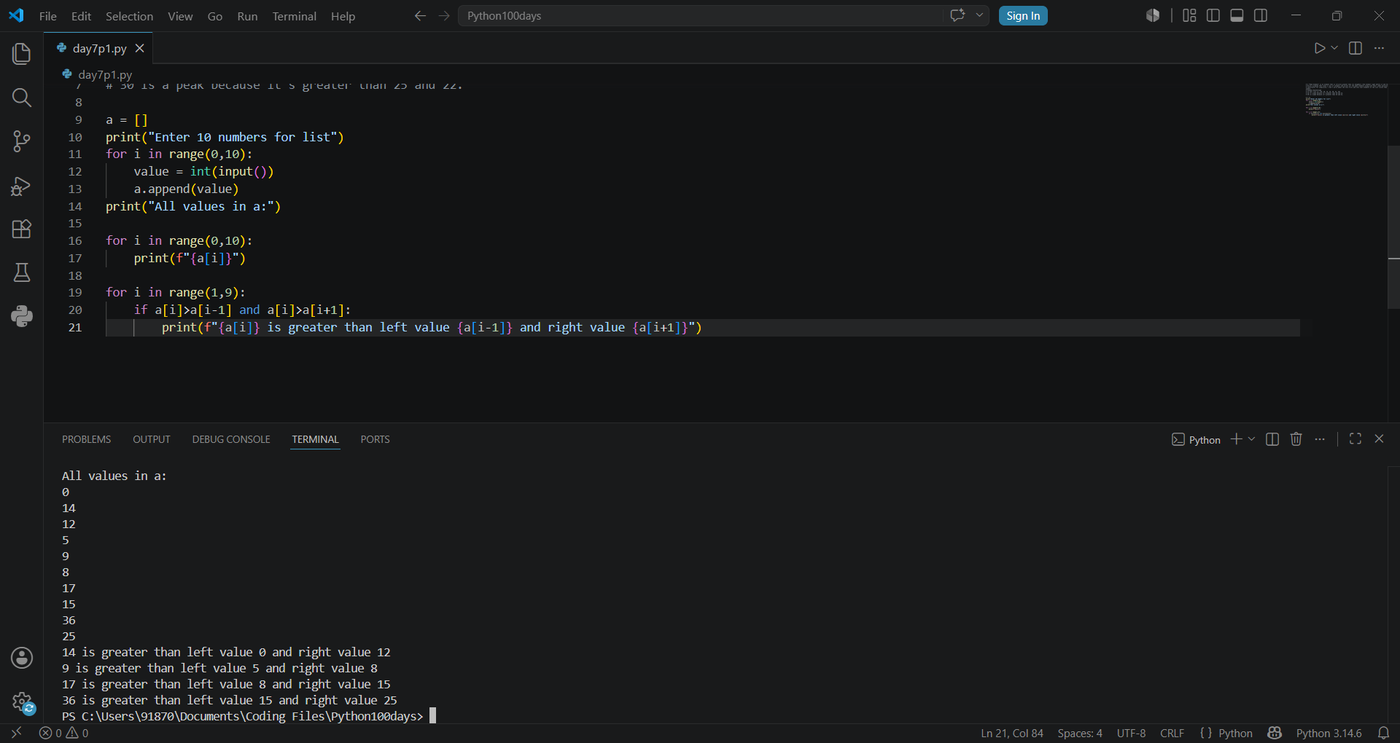Open notifications bell in status bar

1383,733
